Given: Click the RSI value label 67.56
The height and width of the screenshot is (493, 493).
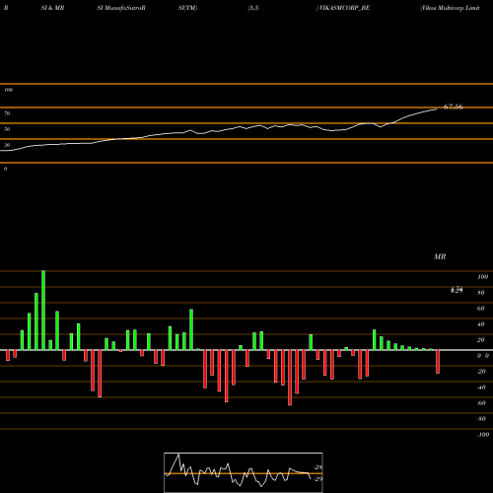Looking at the screenshot, I should tap(454, 106).
